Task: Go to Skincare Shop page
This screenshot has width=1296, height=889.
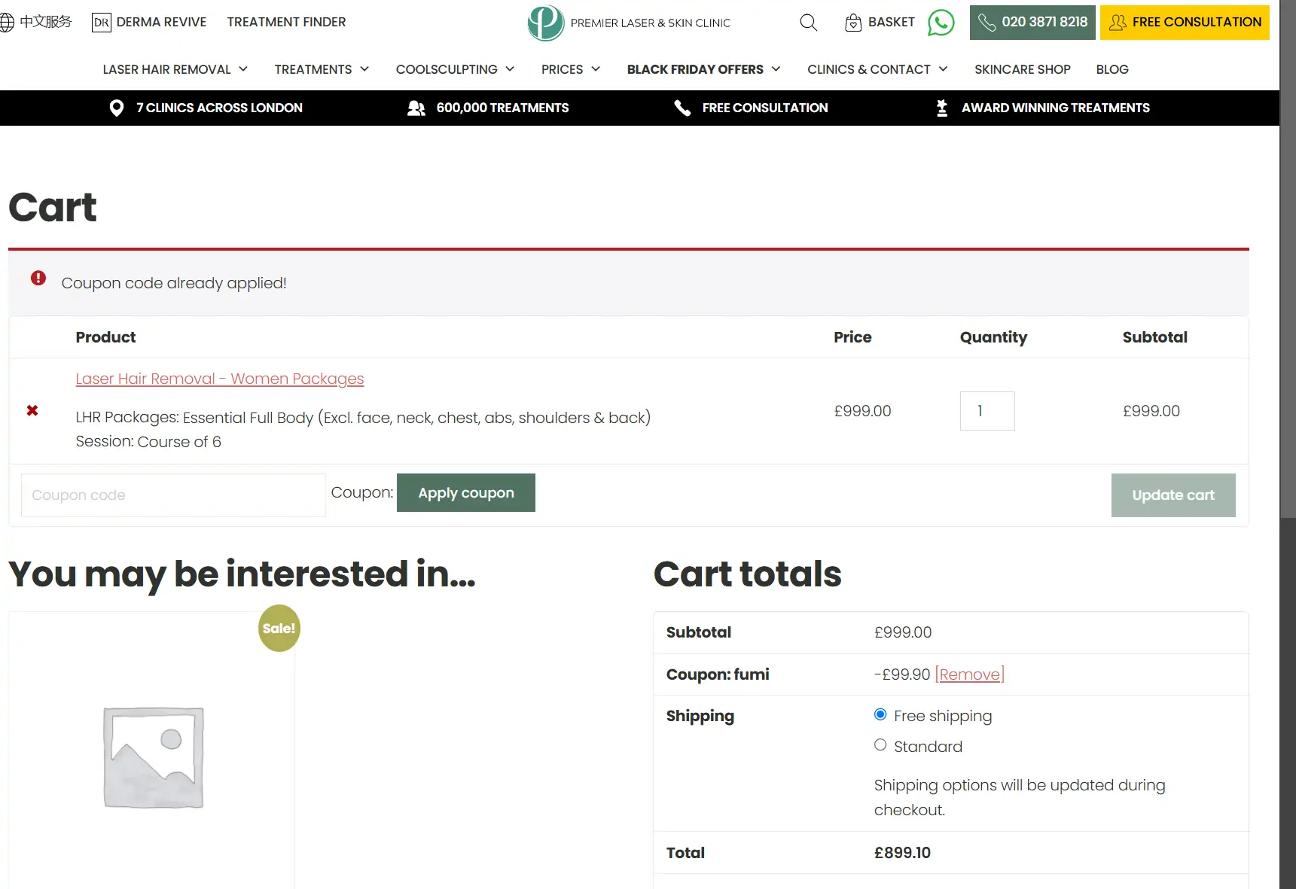Action: point(1022,69)
